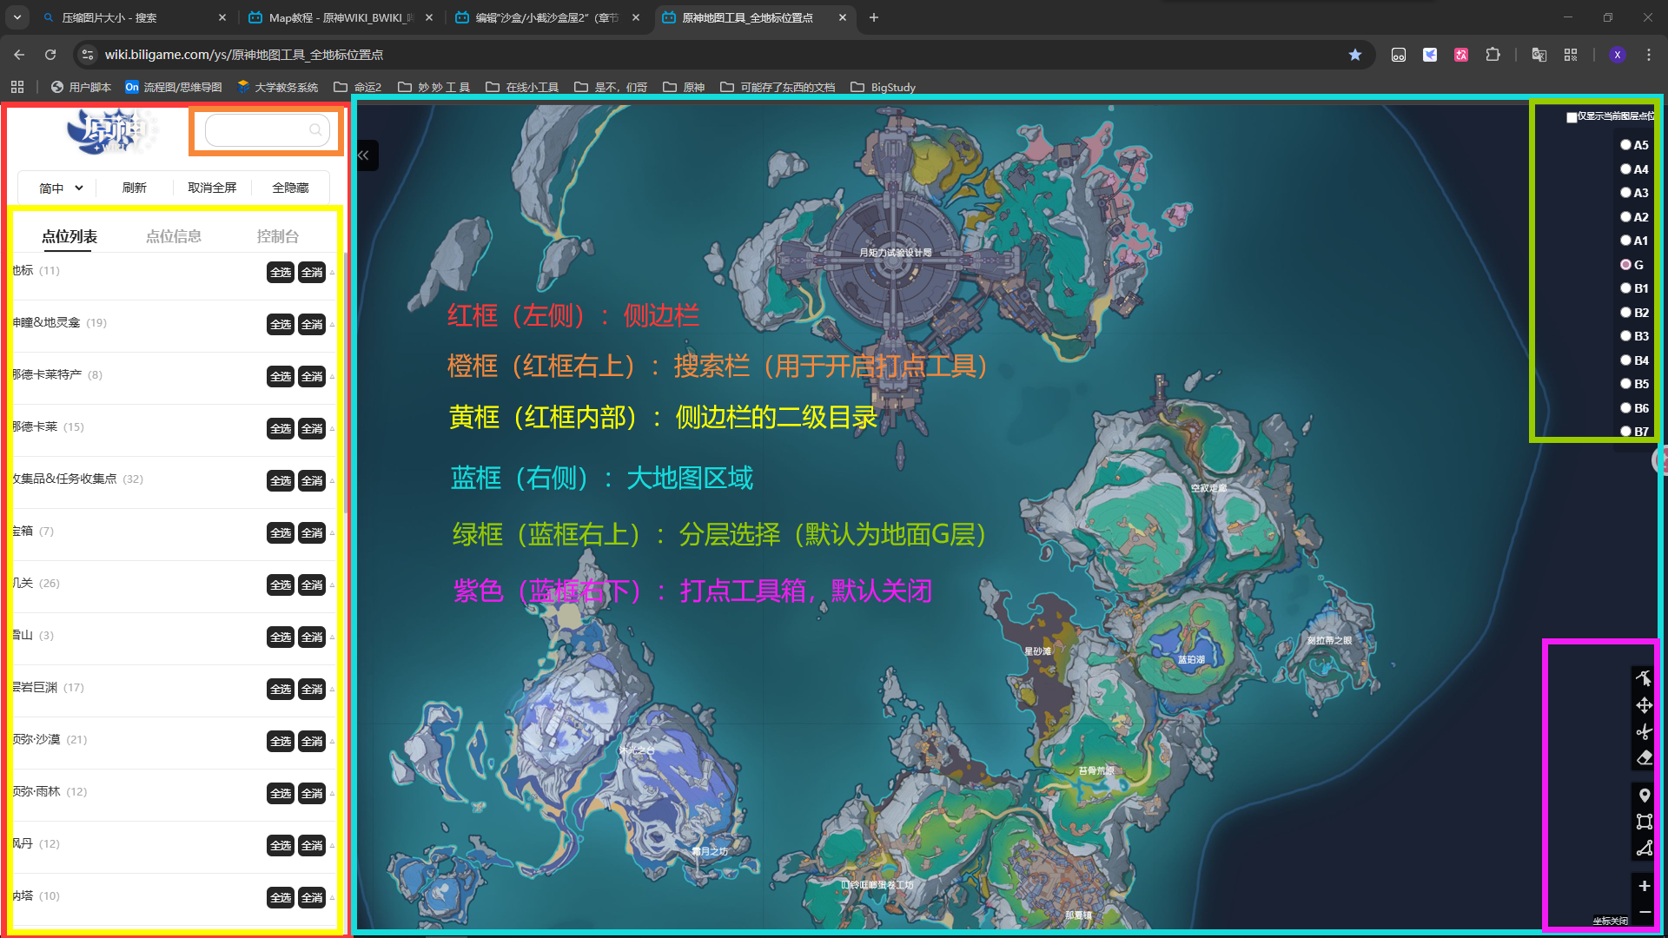Switch to the 控制台 tab
This screenshot has width=1668, height=938.
coord(278,236)
